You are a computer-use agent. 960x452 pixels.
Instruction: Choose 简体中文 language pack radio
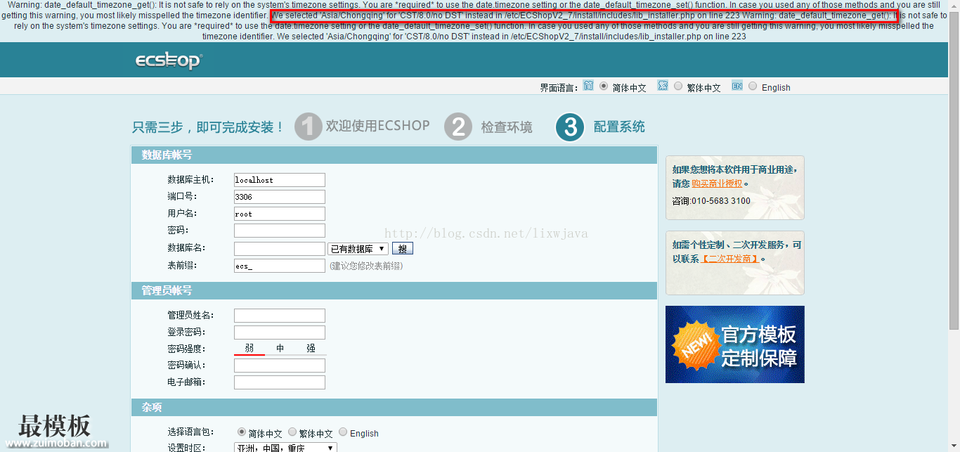click(242, 432)
